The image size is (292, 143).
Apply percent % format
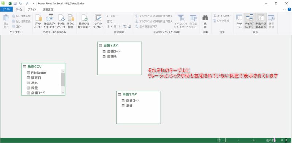pos(115,27)
